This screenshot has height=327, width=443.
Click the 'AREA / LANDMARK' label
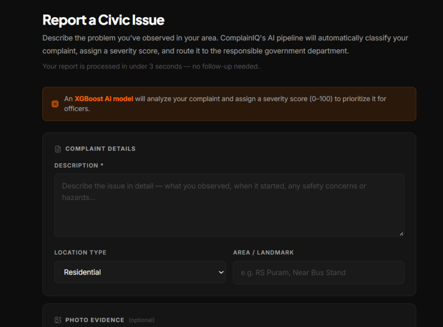[263, 252]
